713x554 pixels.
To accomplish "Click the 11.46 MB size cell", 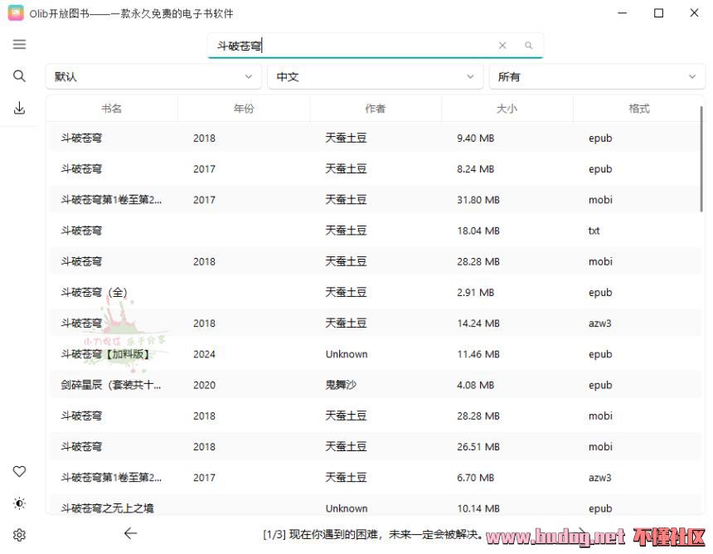I will [478, 354].
